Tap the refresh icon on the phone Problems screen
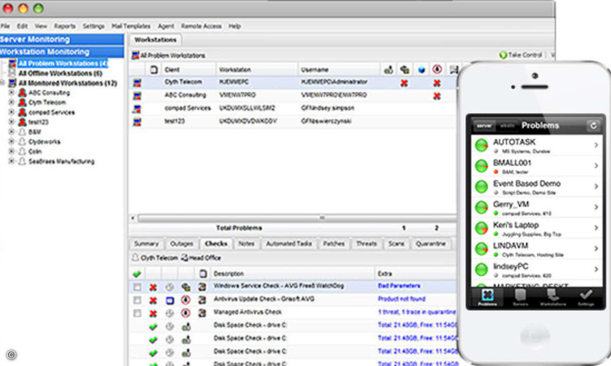Image resolution: width=611 pixels, height=366 pixels. [593, 126]
